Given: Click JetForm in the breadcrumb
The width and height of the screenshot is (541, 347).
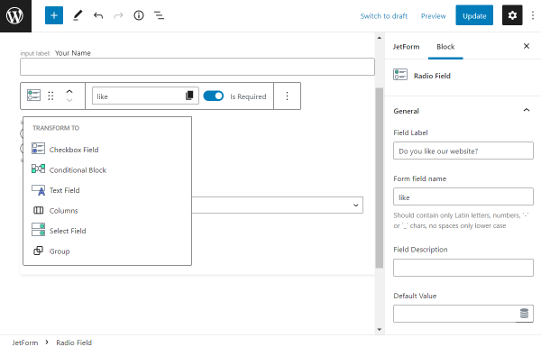Looking at the screenshot, I should [x=25, y=342].
